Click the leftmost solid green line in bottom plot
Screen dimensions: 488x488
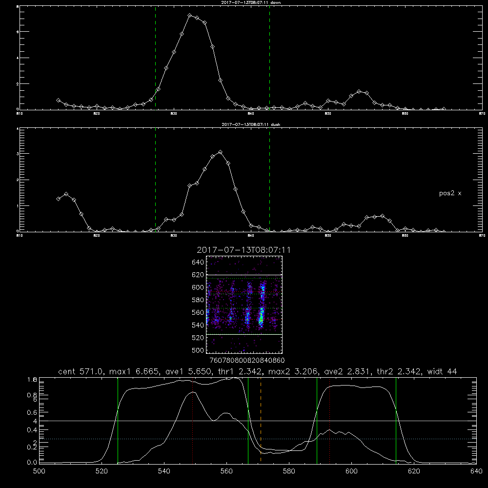118,421
